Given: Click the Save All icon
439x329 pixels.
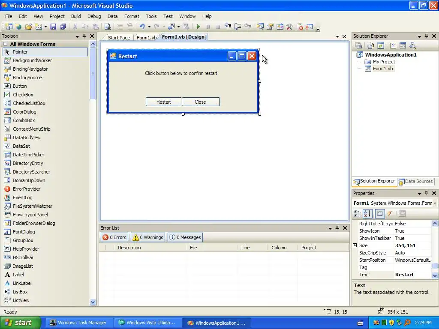Looking at the screenshot, I should pos(63,27).
